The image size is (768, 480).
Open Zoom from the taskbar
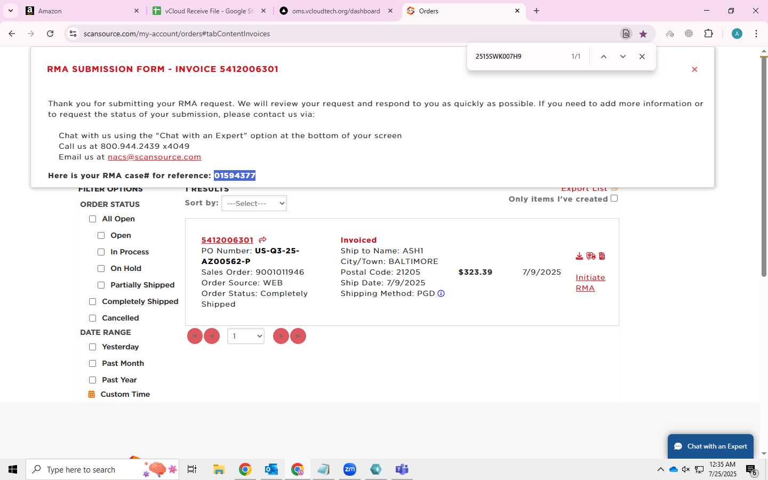(350, 469)
